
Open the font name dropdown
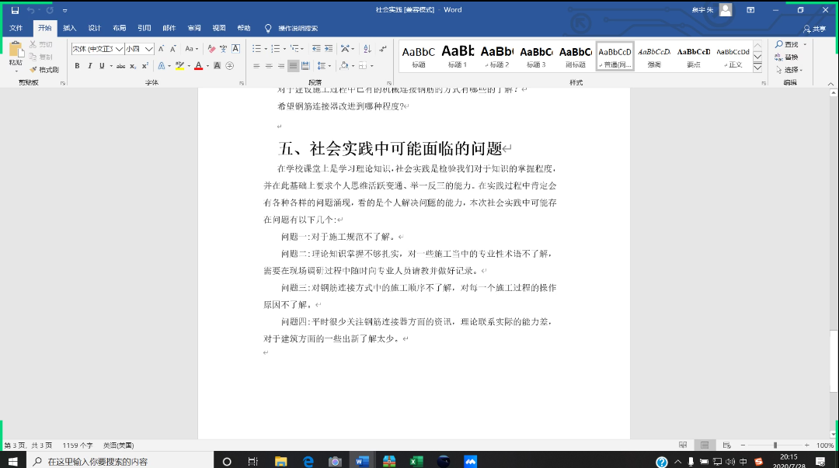click(118, 49)
